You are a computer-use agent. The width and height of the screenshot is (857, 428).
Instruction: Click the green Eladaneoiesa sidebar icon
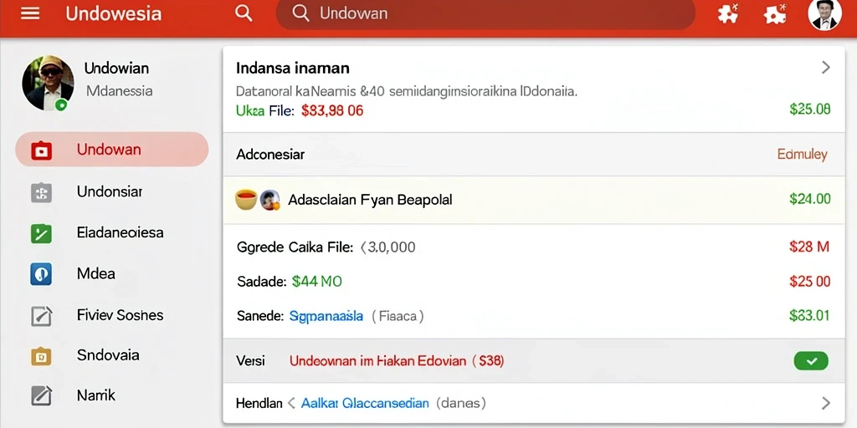42,234
